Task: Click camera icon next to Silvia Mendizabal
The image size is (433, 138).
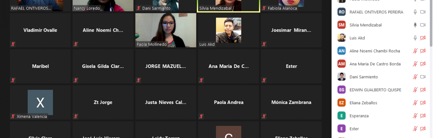Action: tap(423, 25)
